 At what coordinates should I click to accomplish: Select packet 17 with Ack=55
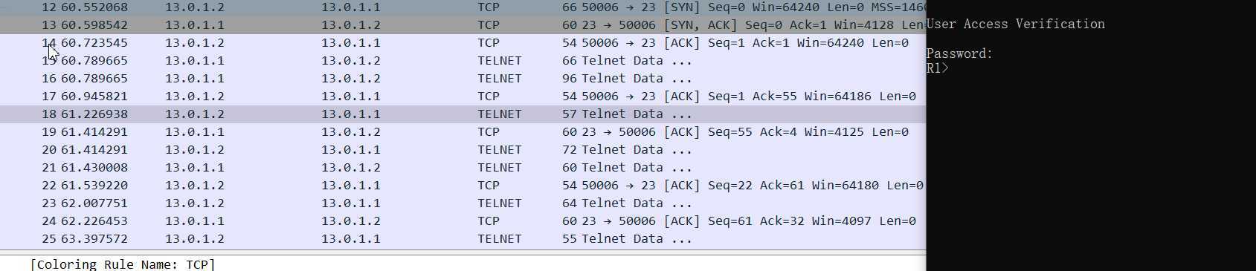tap(463, 96)
